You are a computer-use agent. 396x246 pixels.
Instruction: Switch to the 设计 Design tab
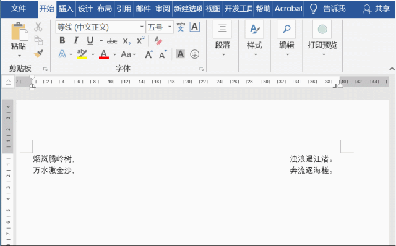point(85,9)
